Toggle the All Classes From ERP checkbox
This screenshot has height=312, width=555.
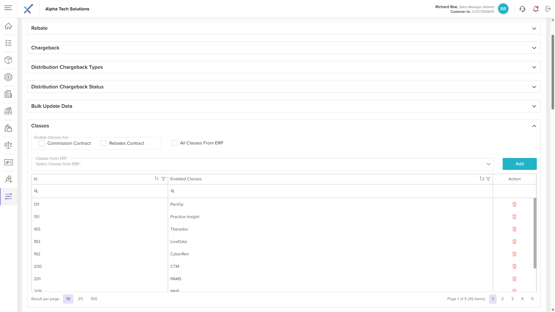(x=174, y=143)
